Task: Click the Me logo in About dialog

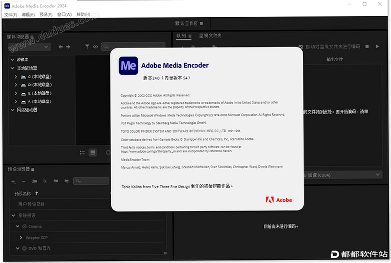Action: pyautogui.click(x=129, y=66)
